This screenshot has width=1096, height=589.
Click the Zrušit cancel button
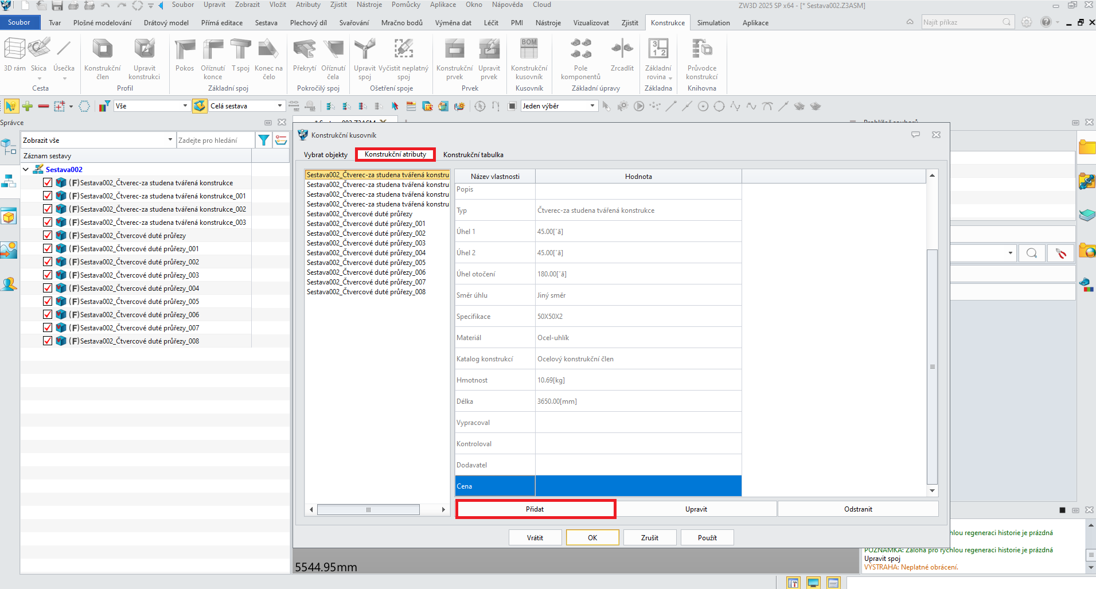point(650,538)
